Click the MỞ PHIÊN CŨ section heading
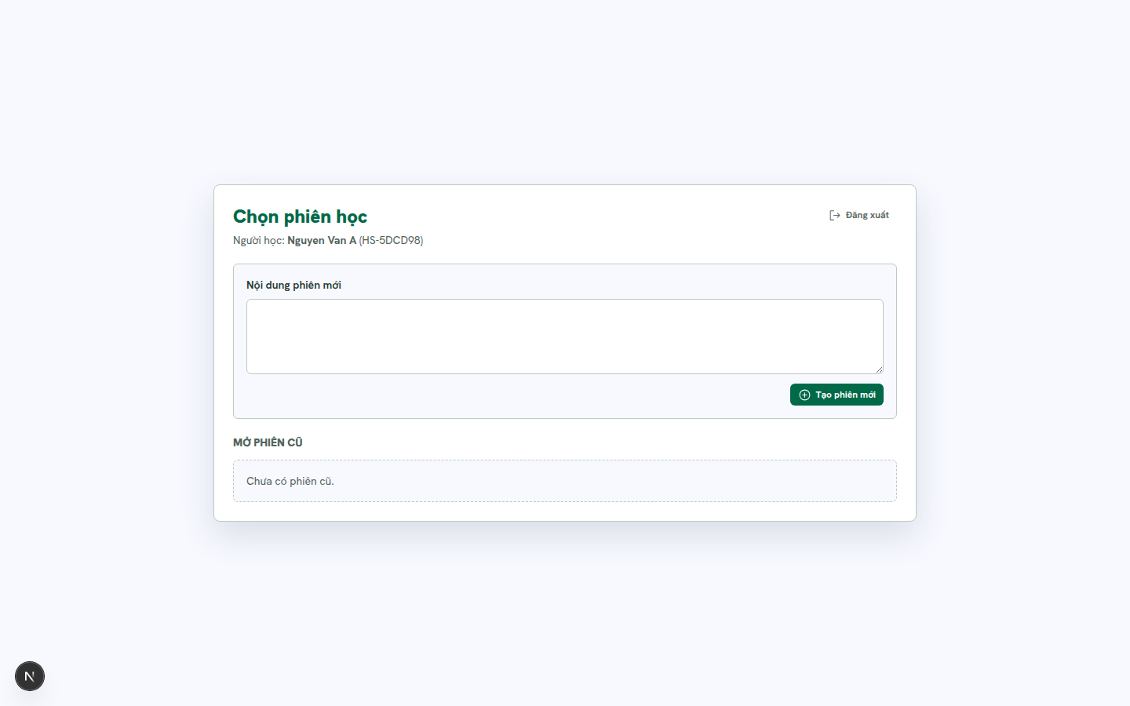The height and width of the screenshot is (706, 1130). click(x=268, y=442)
